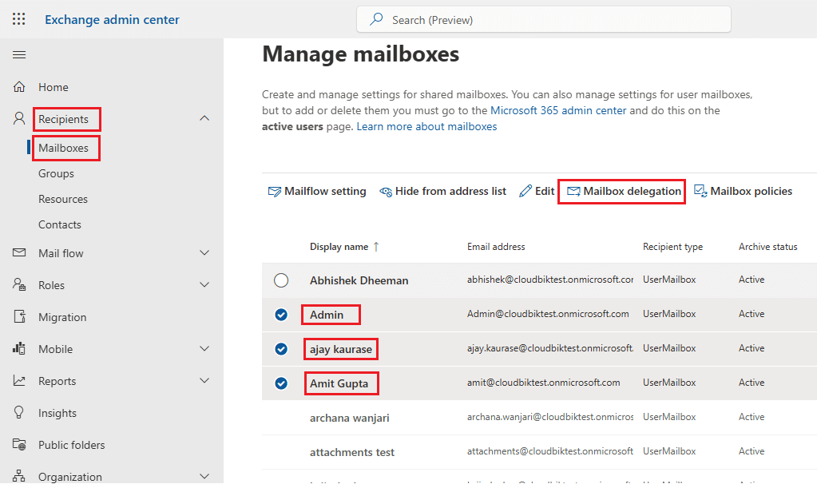
Task: Click the Organization hierarchy icon
Action: [x=19, y=476]
